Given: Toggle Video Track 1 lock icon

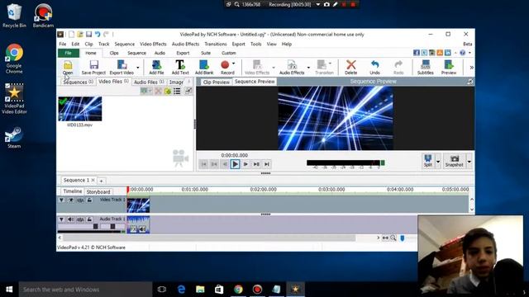Looking at the screenshot, I should point(89,200).
